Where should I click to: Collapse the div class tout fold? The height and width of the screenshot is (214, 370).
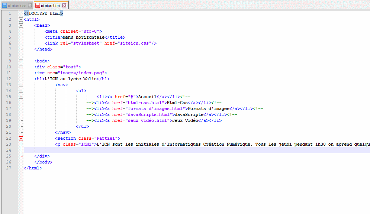(x=21, y=67)
